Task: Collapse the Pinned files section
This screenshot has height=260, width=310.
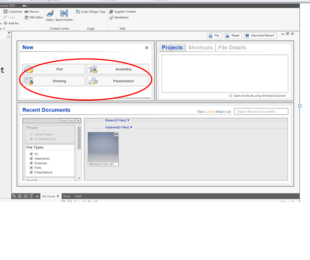Action: click(x=128, y=120)
